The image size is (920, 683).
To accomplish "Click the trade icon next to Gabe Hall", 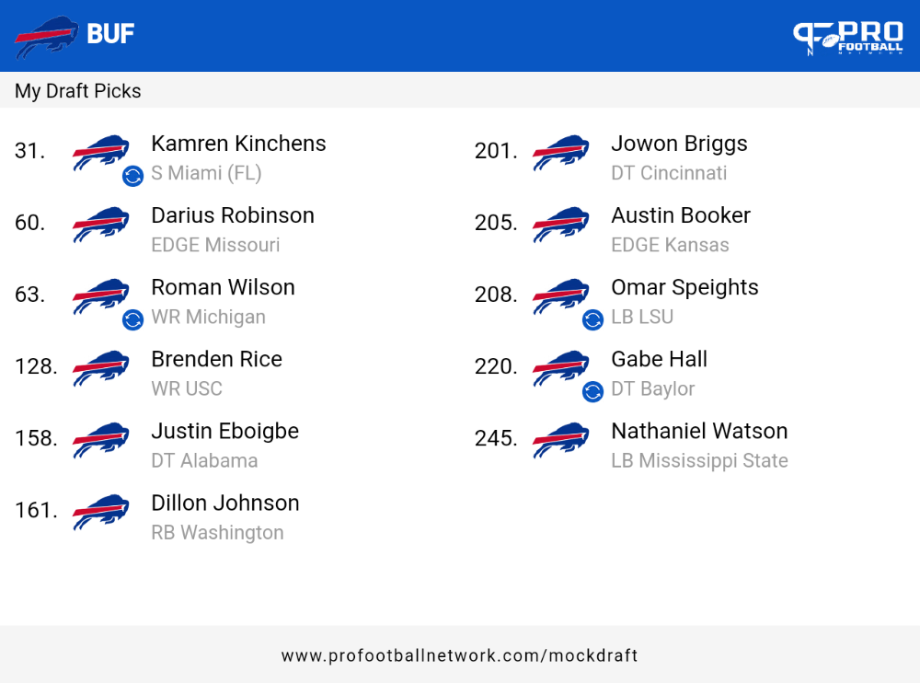I will click(592, 391).
